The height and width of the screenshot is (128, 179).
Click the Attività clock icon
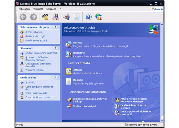(x=69, y=71)
